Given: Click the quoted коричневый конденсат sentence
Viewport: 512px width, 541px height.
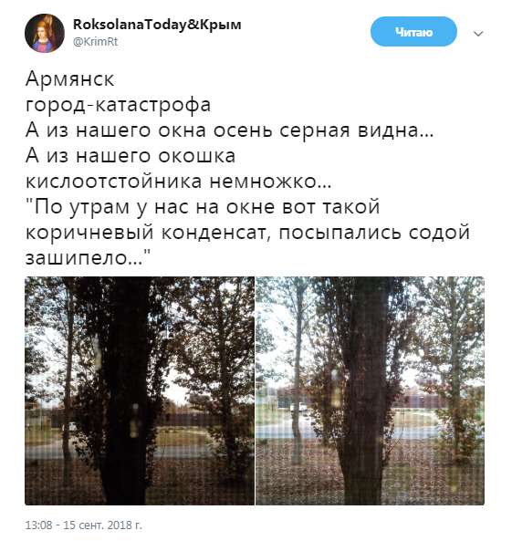Looking at the screenshot, I should 247,233.
